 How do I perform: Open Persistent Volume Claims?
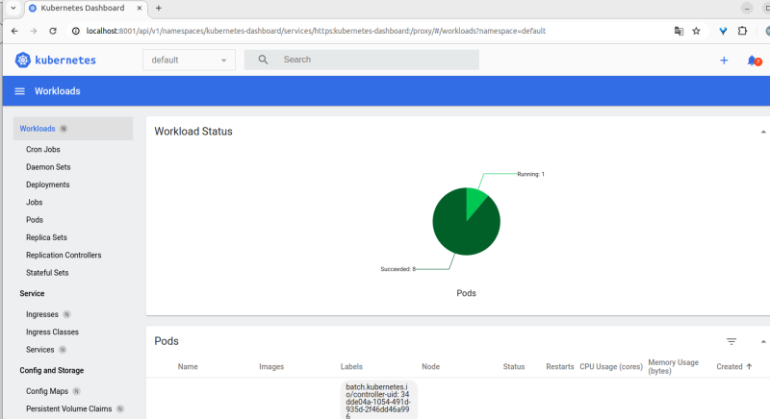tap(68, 408)
